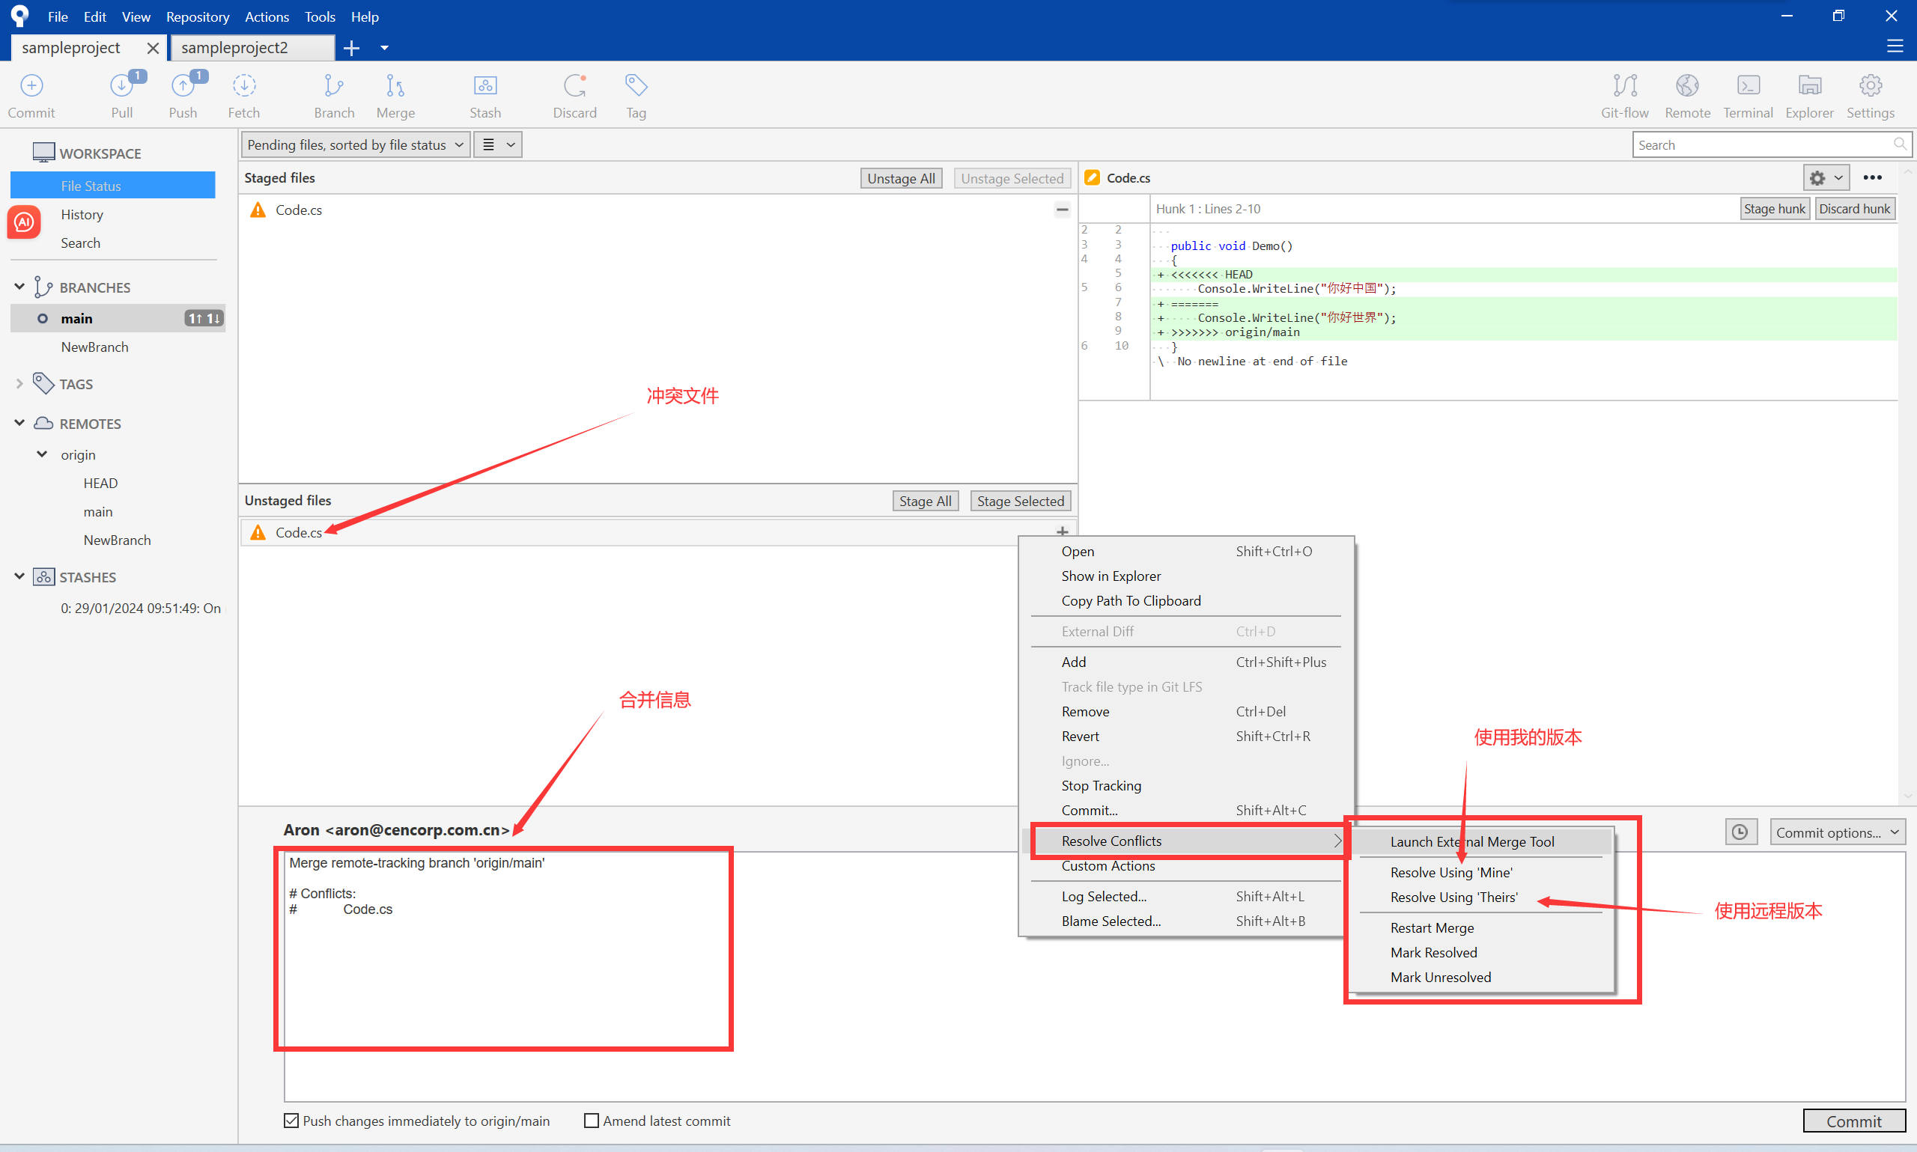Image resolution: width=1917 pixels, height=1152 pixels.
Task: Click inside the Search field
Action: 1763,144
